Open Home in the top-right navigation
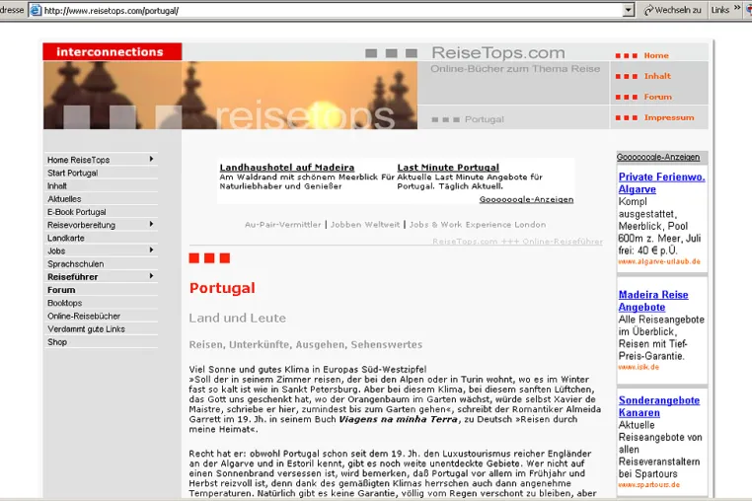The width and height of the screenshot is (752, 501). click(x=656, y=55)
